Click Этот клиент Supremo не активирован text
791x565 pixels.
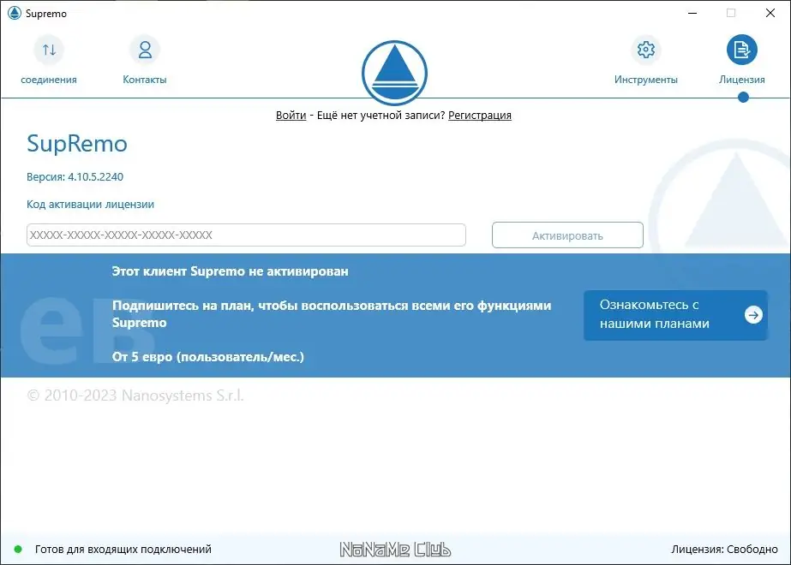(230, 271)
